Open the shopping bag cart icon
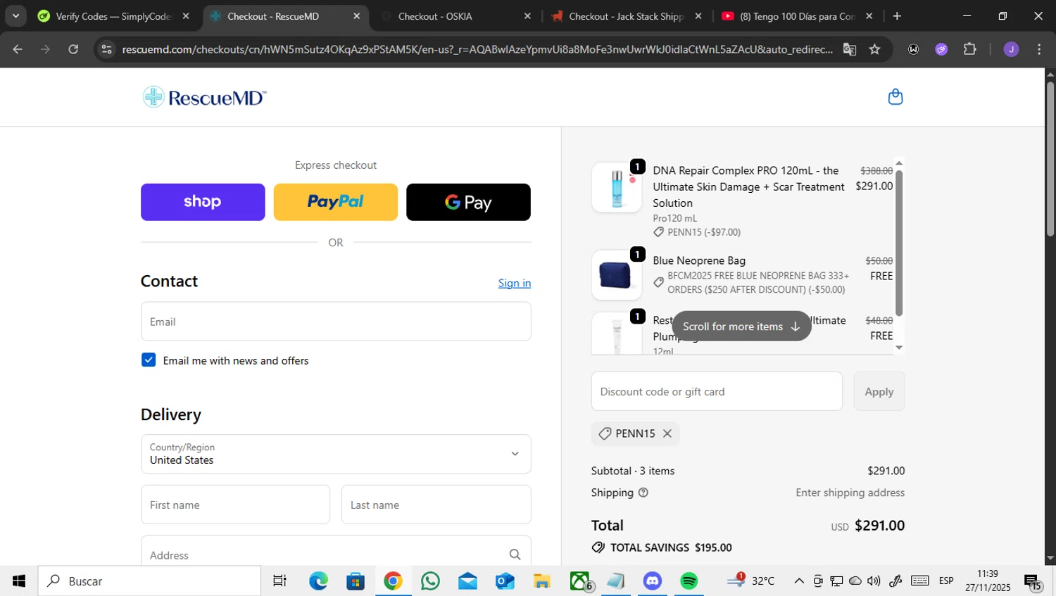This screenshot has height=596, width=1056. (895, 96)
